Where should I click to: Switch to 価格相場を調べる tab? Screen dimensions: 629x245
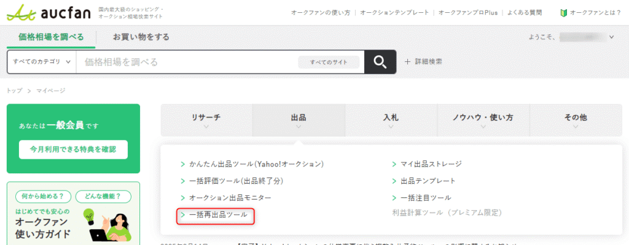pos(51,37)
